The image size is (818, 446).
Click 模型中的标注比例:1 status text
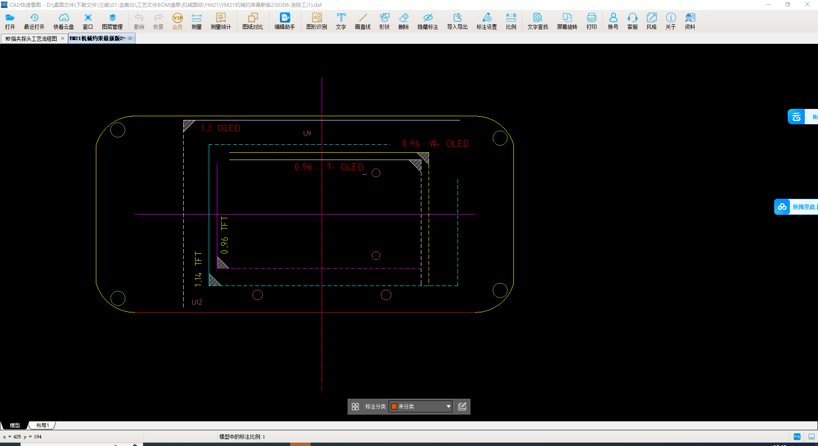(242, 437)
